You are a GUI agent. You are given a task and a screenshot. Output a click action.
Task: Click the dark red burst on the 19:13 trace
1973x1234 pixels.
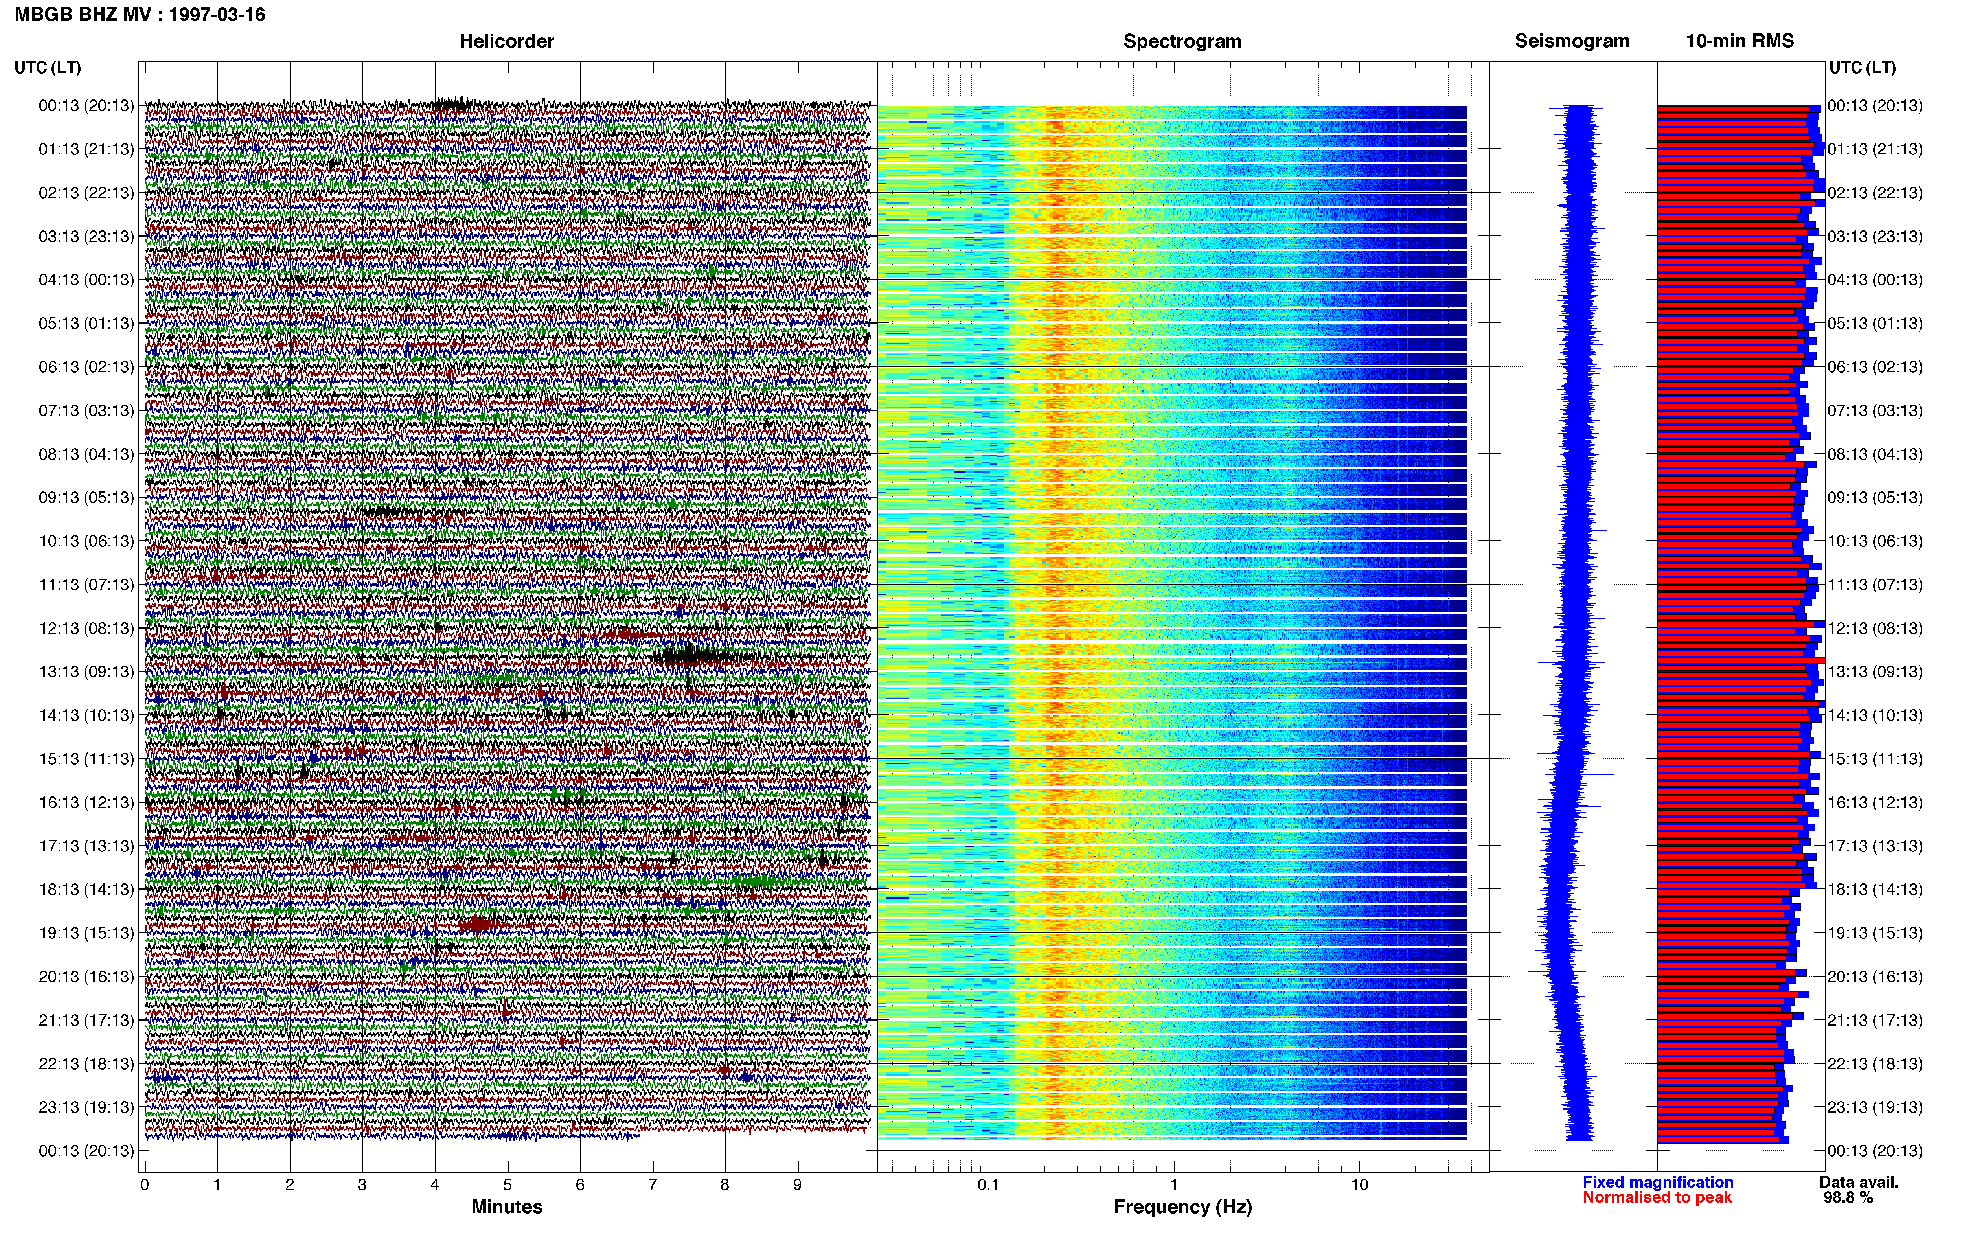(x=478, y=924)
